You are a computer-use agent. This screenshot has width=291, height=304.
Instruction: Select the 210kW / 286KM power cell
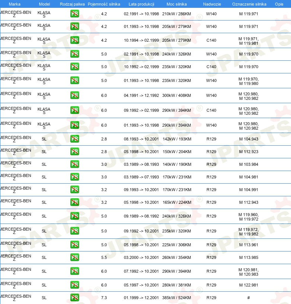pyautogui.click(x=177, y=14)
